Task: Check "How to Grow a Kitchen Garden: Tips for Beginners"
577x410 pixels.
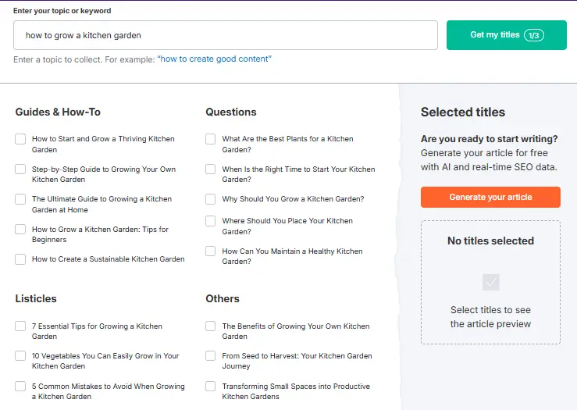Action: [x=20, y=230]
